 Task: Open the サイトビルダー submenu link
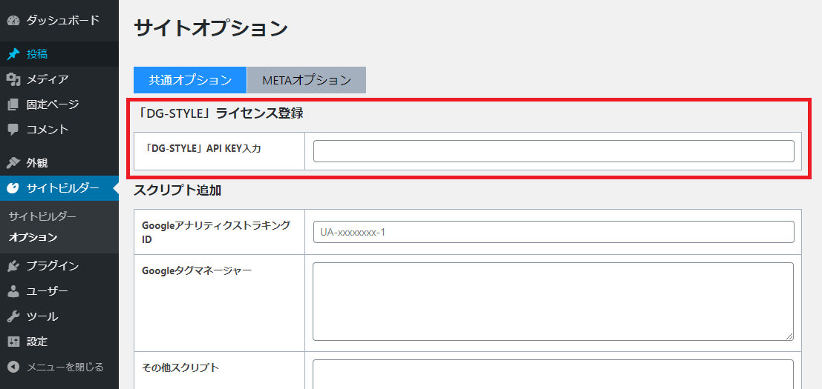click(x=42, y=216)
